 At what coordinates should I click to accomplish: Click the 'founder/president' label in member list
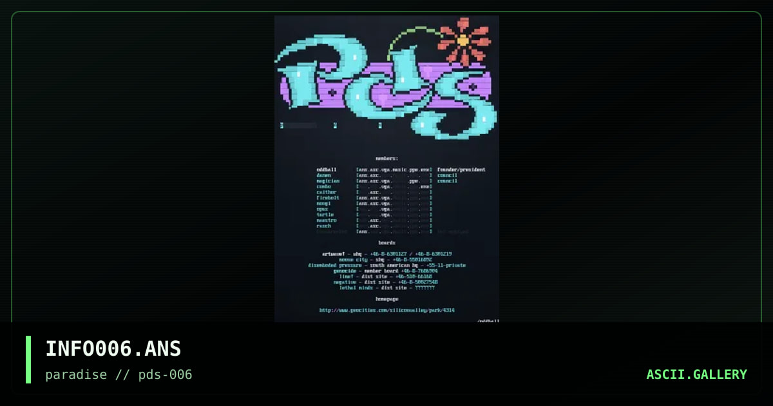461,169
